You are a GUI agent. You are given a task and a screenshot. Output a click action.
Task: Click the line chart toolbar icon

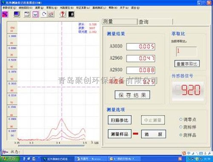pyautogui.click(x=51, y=14)
